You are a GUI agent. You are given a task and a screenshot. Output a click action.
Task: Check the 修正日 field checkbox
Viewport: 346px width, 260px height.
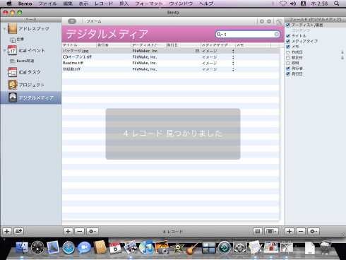pyautogui.click(x=287, y=58)
